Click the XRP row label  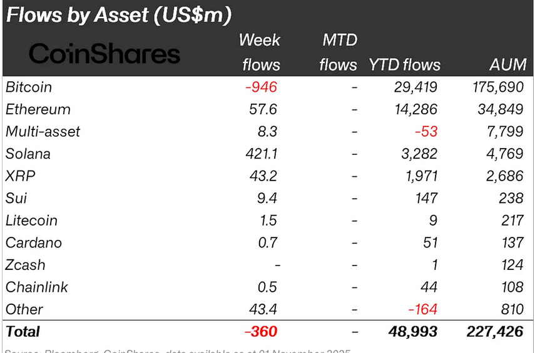(20, 176)
